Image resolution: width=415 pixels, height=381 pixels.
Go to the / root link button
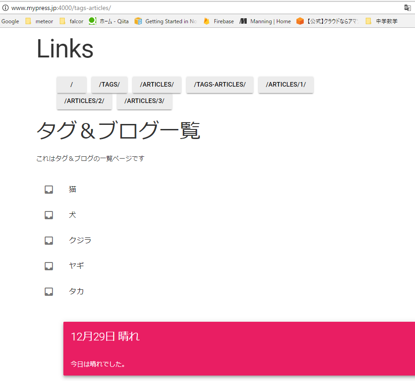click(x=72, y=85)
